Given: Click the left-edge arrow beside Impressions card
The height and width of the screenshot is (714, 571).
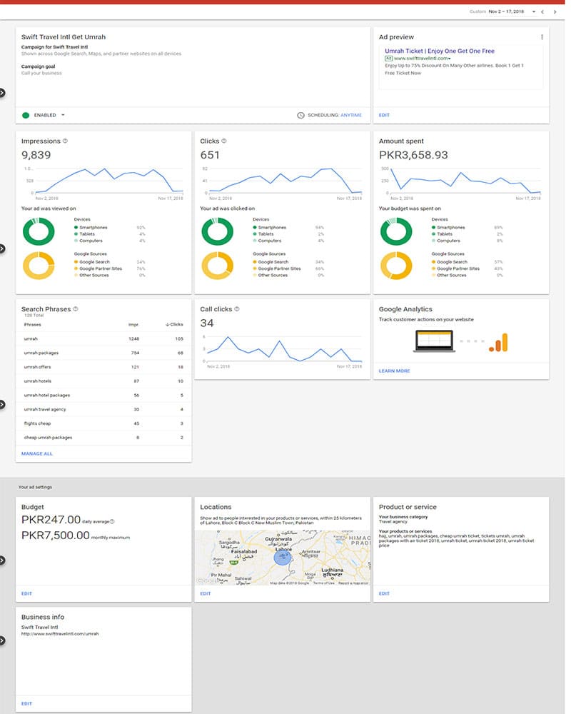Looking at the screenshot, I should [2, 248].
